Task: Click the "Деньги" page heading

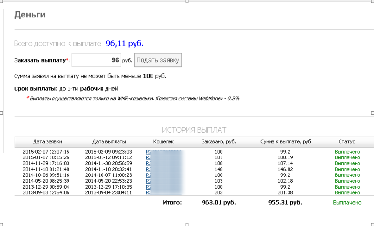Action: [30, 15]
